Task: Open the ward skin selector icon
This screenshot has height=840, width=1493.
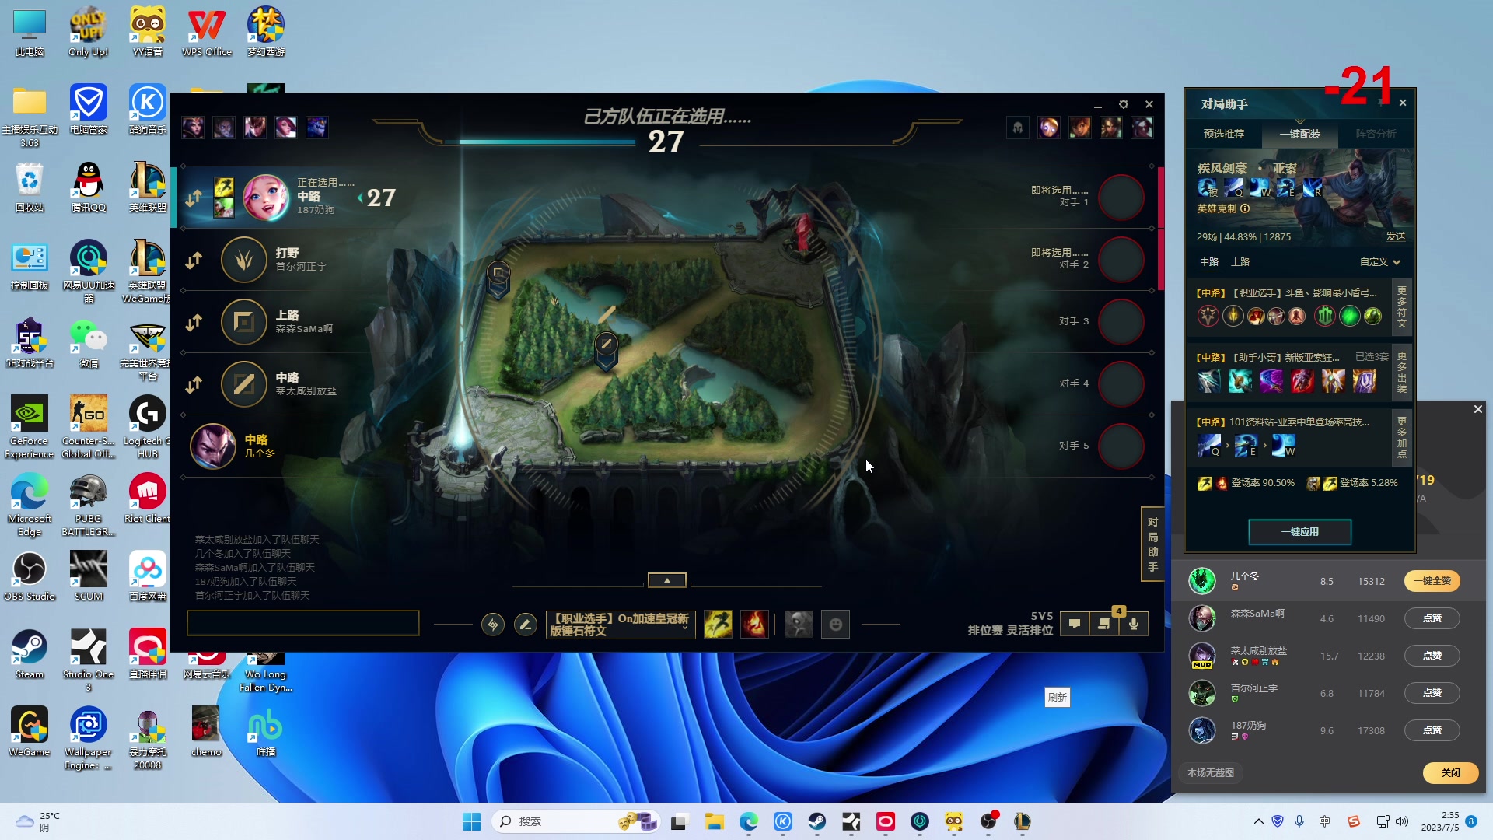Action: [x=799, y=625]
